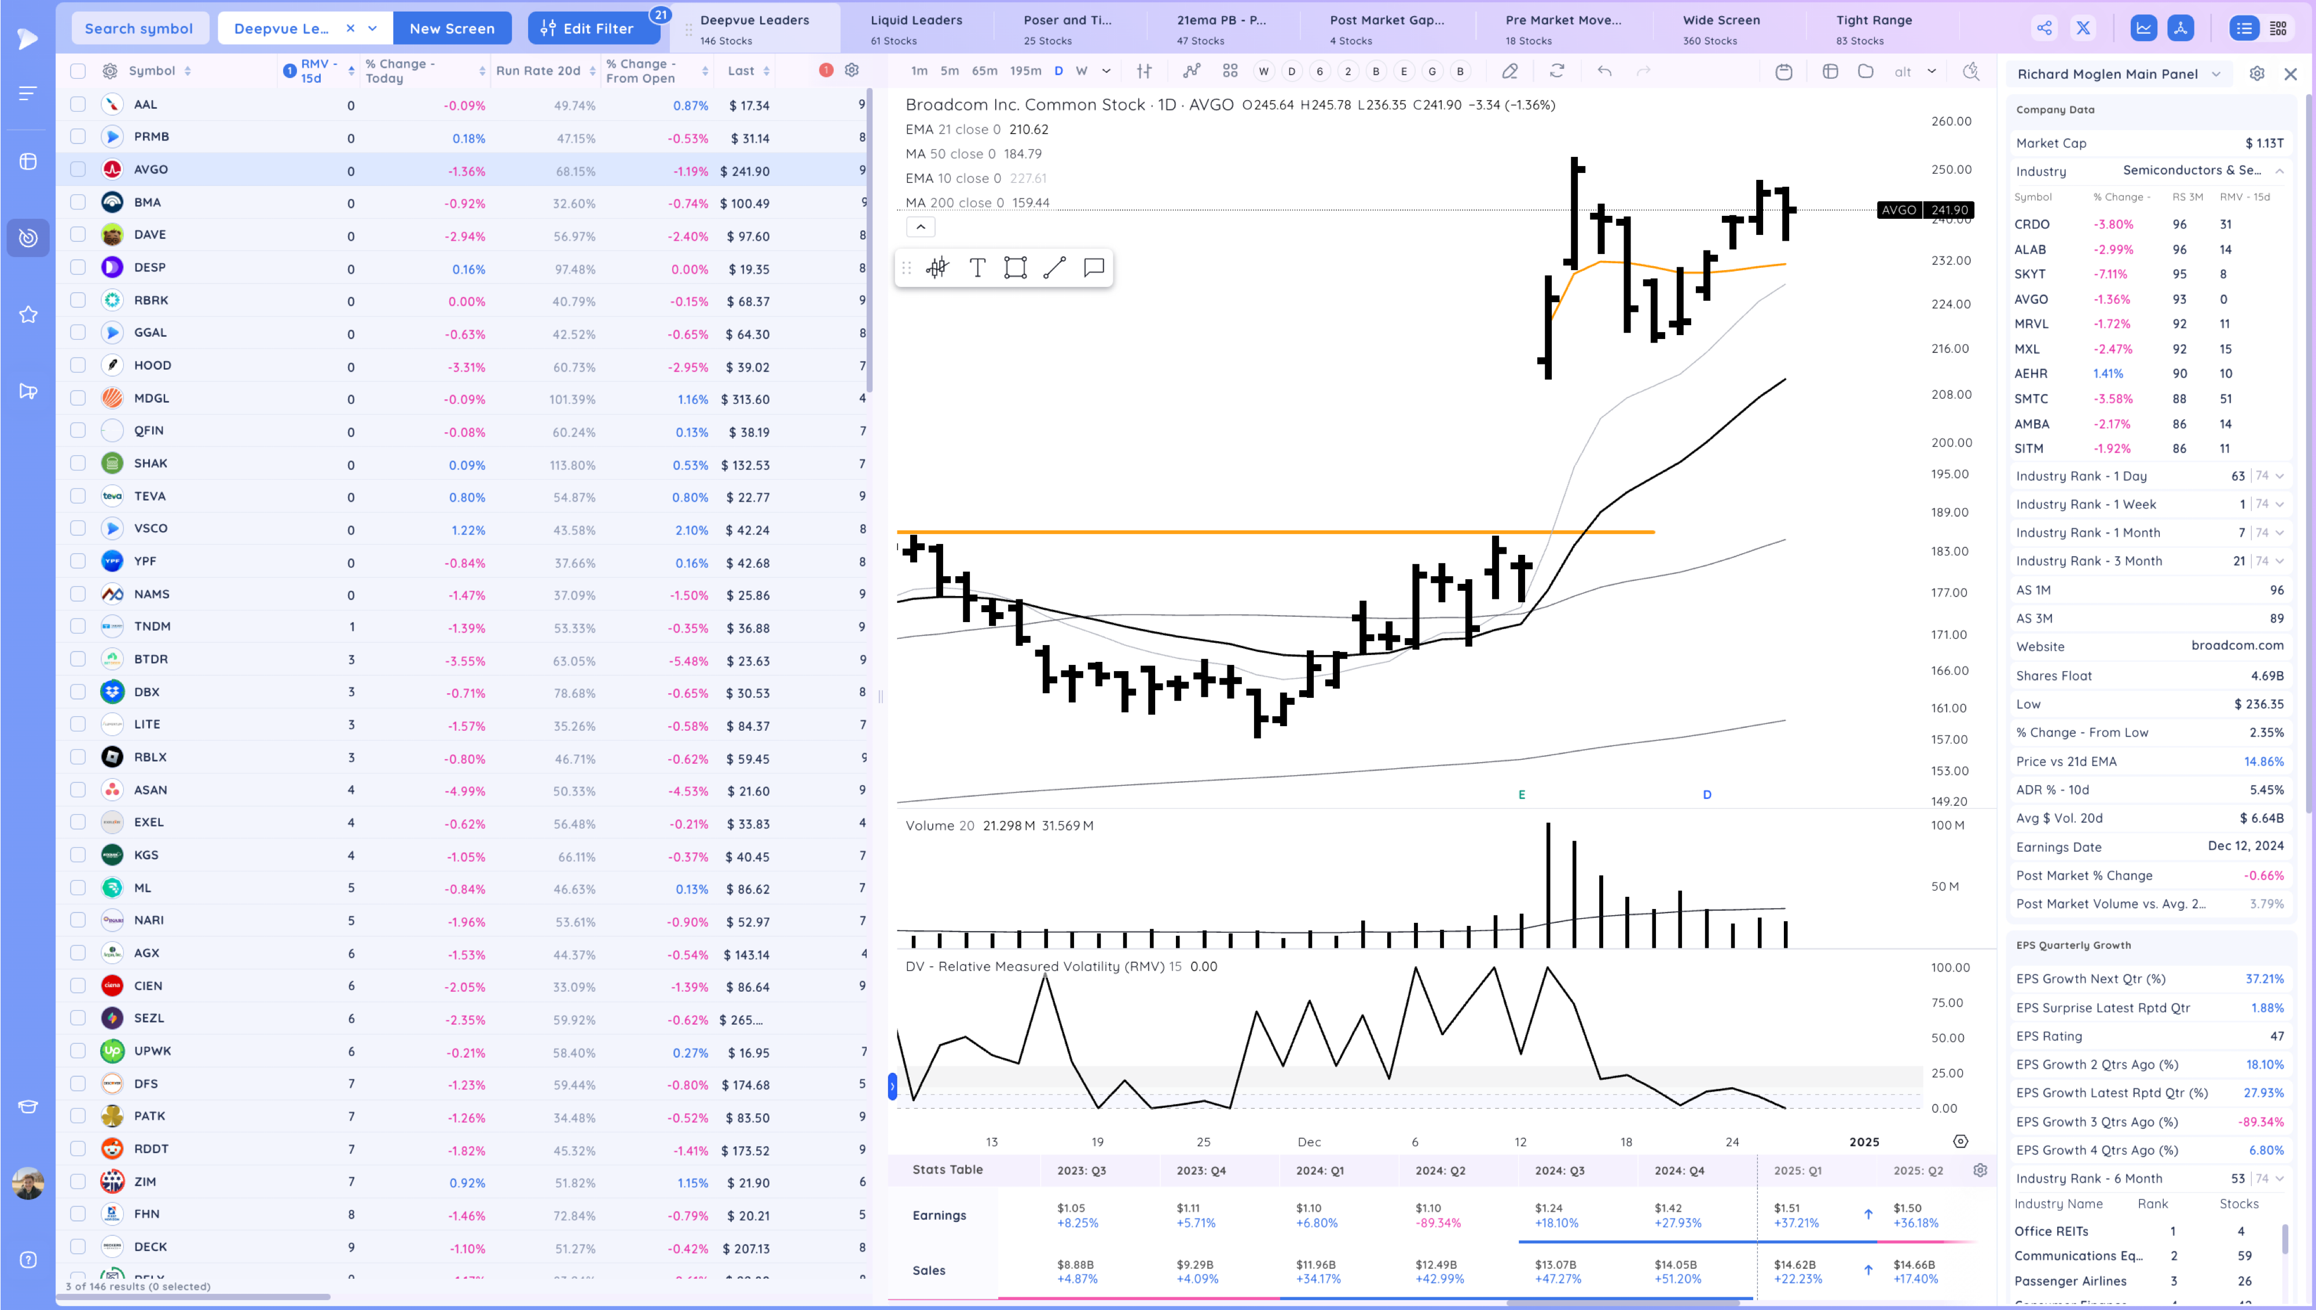
Task: Collapse the chart indicator legend chevron
Action: coord(920,227)
